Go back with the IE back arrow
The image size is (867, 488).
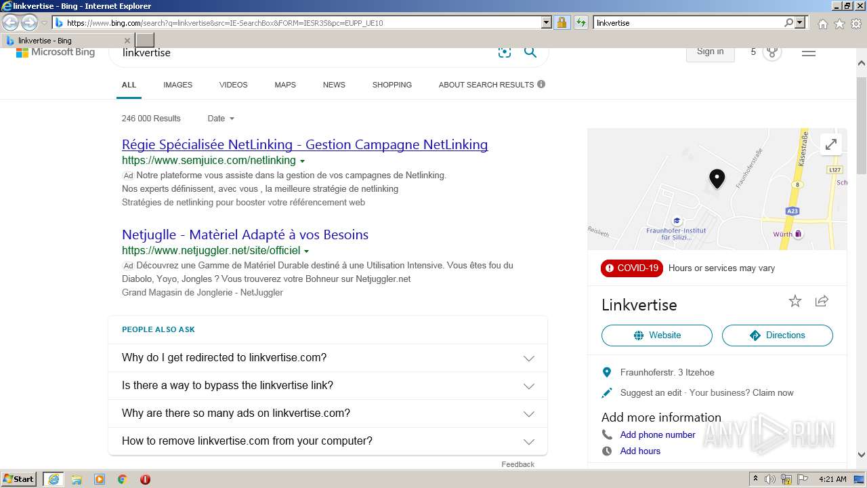pyautogui.click(x=11, y=23)
